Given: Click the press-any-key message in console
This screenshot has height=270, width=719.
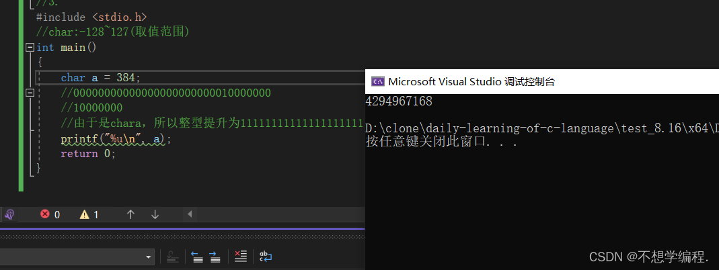Looking at the screenshot, I should click(442, 142).
